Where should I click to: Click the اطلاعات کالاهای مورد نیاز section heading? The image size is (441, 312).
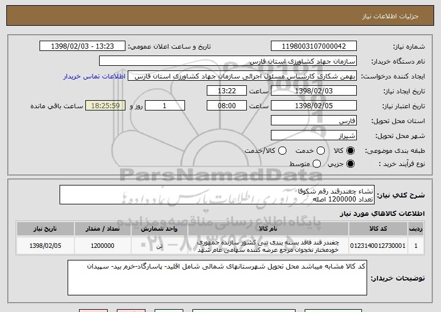click(382, 214)
